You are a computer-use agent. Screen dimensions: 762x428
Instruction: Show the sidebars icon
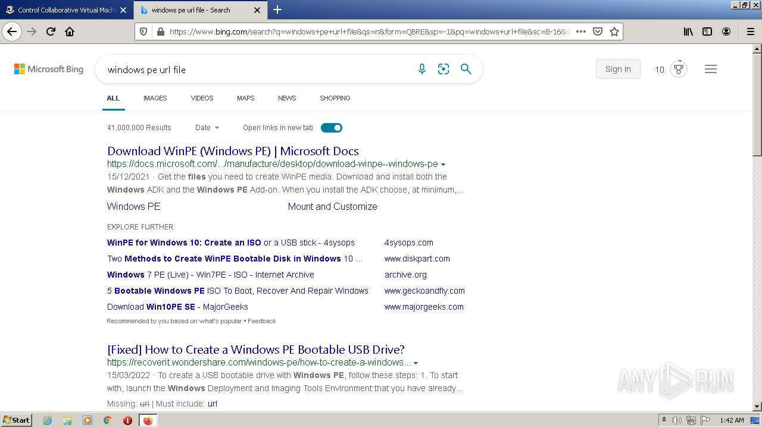click(x=707, y=32)
